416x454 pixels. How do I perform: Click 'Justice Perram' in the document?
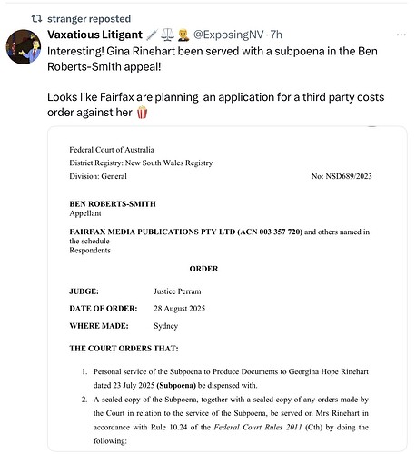(177, 291)
